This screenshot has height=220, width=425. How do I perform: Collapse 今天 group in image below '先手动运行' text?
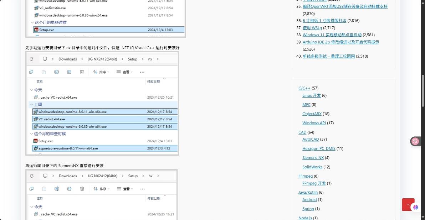pos(31,90)
